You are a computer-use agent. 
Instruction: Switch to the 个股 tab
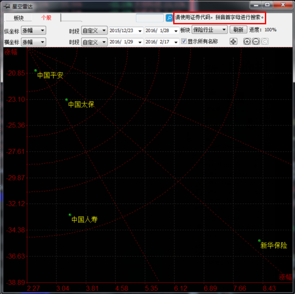(46, 18)
